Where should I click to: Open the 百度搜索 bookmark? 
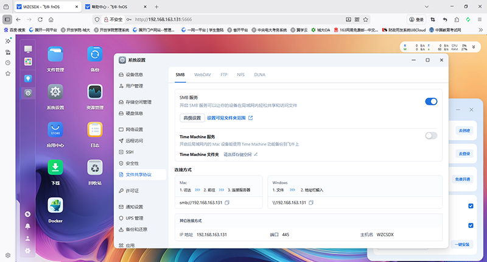15,30
